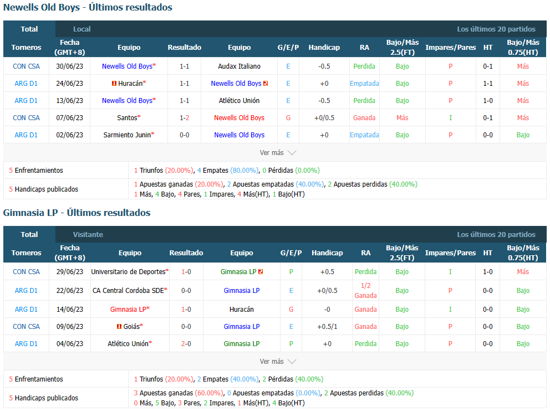Click Newells Old Boys home team on 30/06/23

coord(128,66)
